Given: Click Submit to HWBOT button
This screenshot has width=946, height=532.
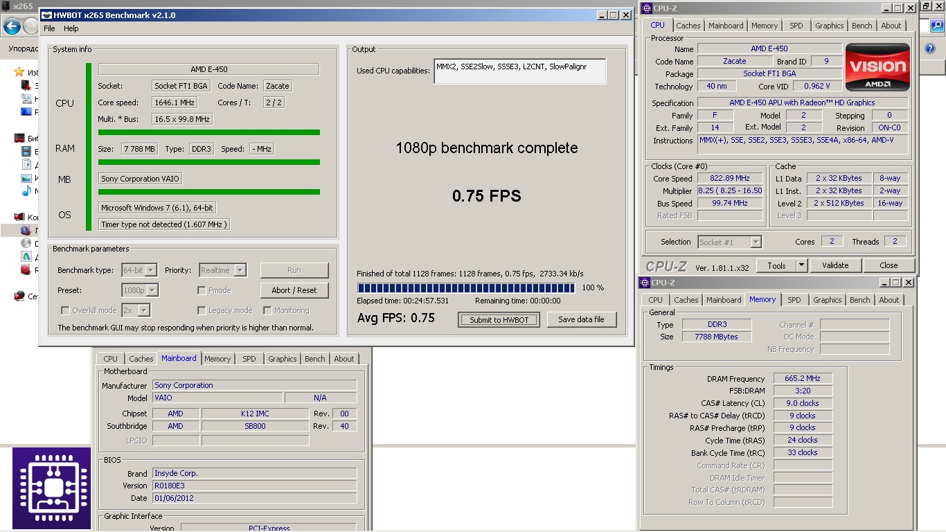Looking at the screenshot, I should click(x=499, y=319).
